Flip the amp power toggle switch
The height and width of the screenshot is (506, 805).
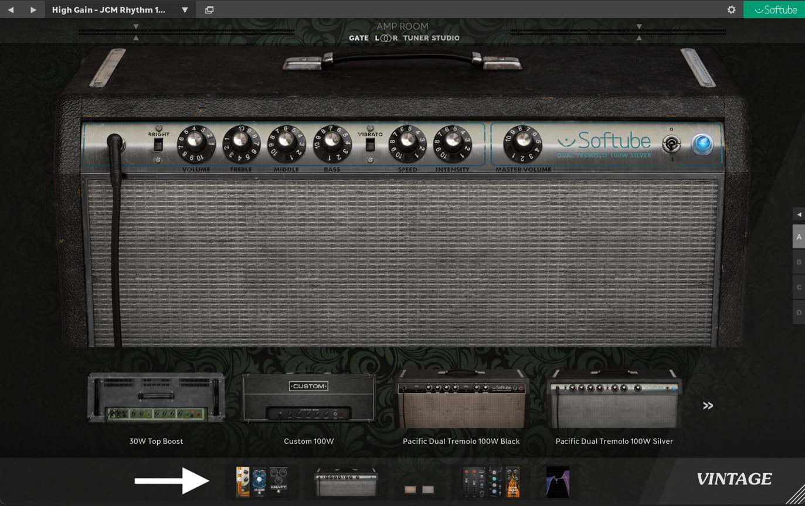pos(671,144)
